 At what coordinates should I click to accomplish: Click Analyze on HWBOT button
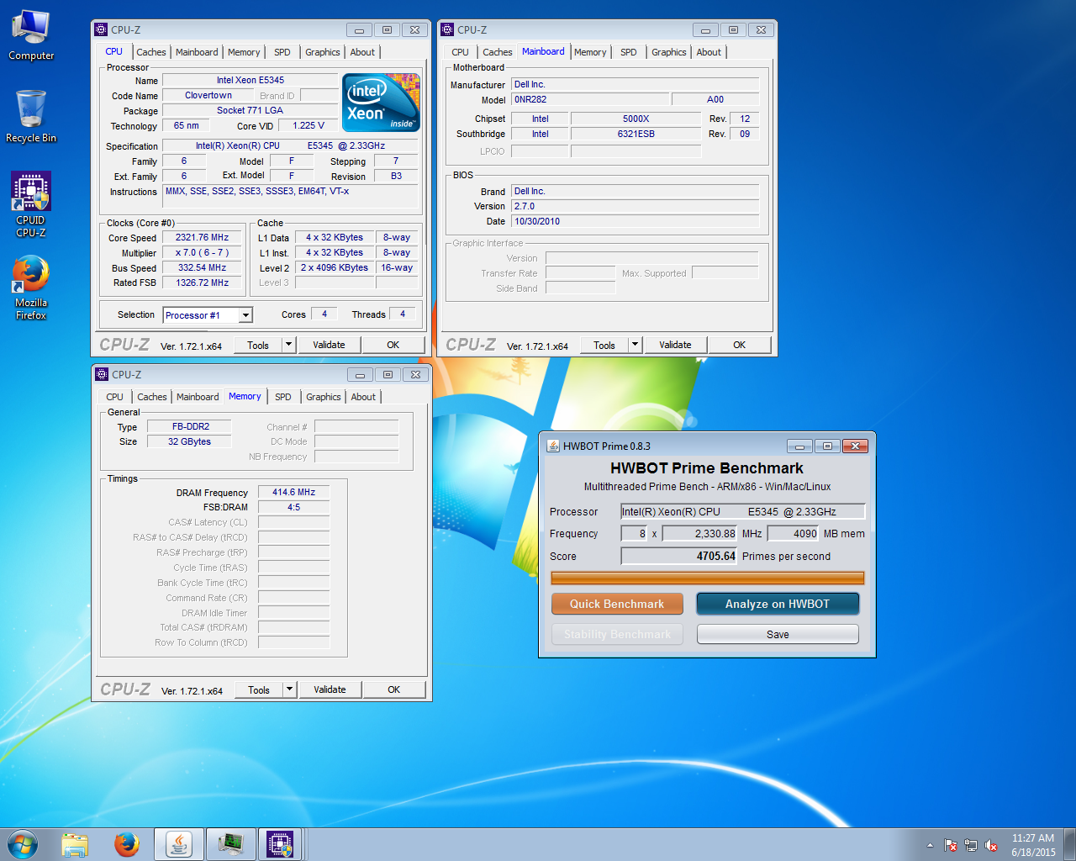coord(778,604)
